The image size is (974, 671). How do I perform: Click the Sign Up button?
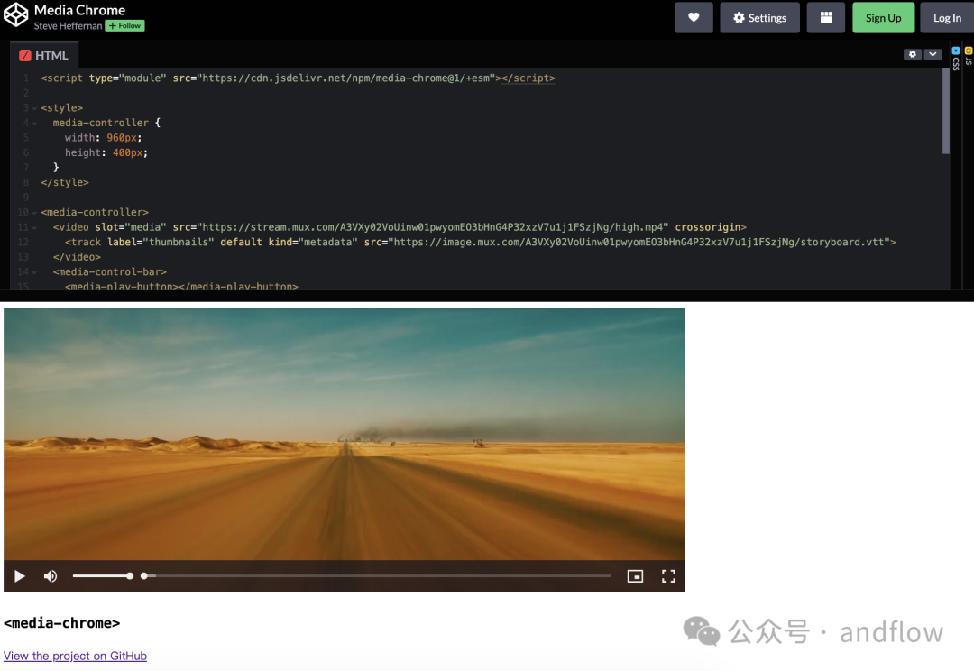pos(883,17)
